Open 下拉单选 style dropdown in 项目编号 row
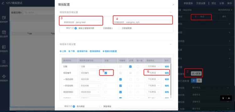The height and width of the screenshot is (112, 235). pyautogui.click(x=154, y=73)
